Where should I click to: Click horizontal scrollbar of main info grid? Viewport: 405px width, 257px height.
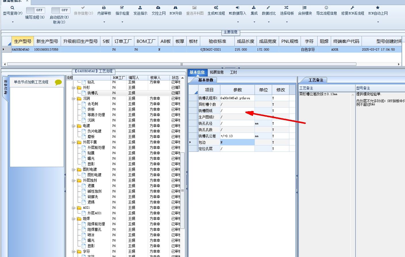[182, 64]
